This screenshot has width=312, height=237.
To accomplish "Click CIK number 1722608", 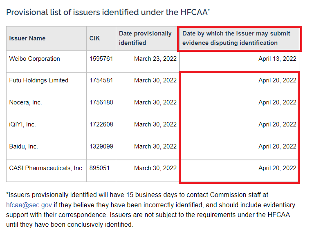I will [101, 124].
